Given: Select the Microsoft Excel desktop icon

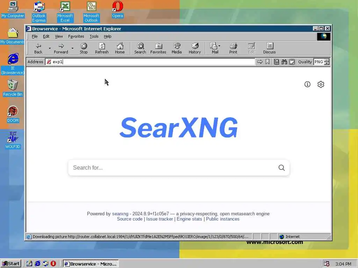Looking at the screenshot, I should point(65,12).
